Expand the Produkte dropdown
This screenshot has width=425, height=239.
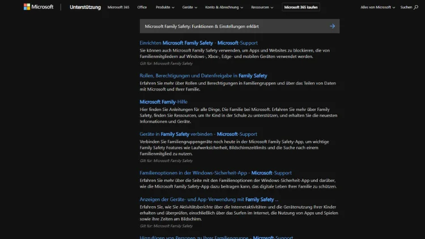coord(165,7)
